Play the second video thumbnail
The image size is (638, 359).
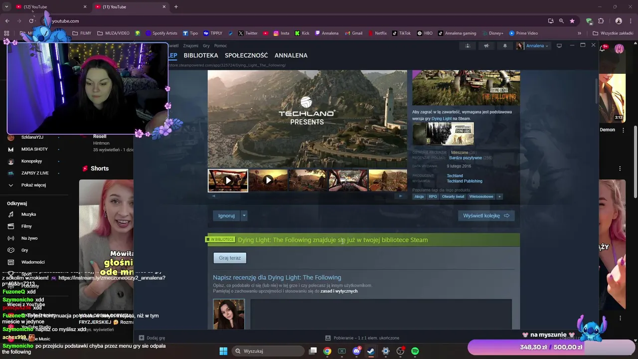coord(268,180)
